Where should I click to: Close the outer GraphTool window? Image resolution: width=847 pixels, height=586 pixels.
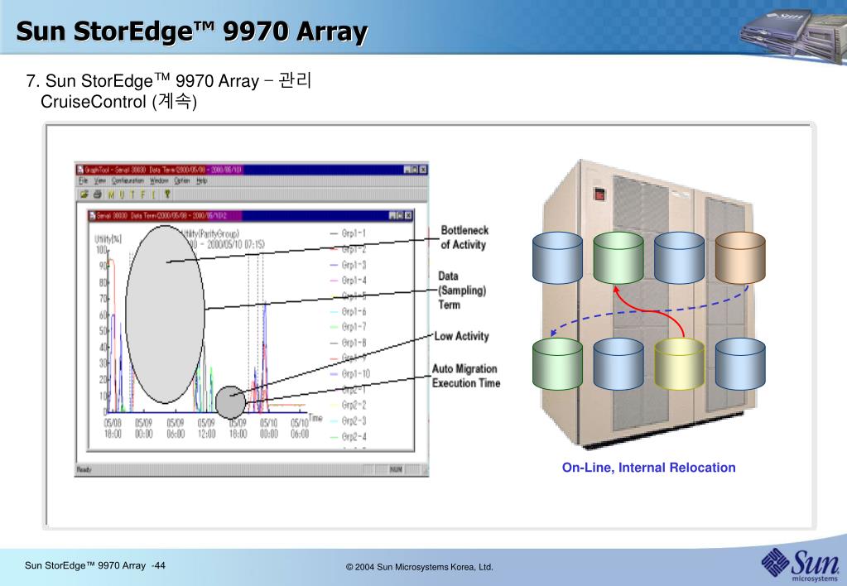(424, 170)
